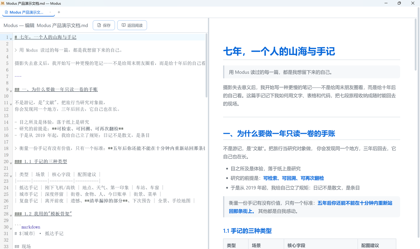Return to reading mode via 返回阅读
The height and width of the screenshot is (249, 420).
pyautogui.click(x=132, y=25)
